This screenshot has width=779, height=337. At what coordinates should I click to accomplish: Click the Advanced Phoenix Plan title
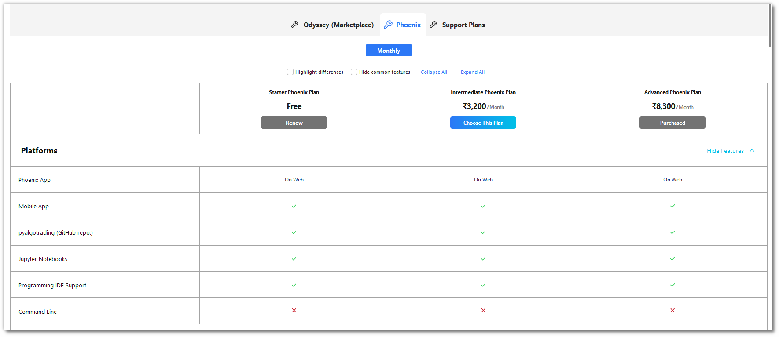[x=672, y=92]
